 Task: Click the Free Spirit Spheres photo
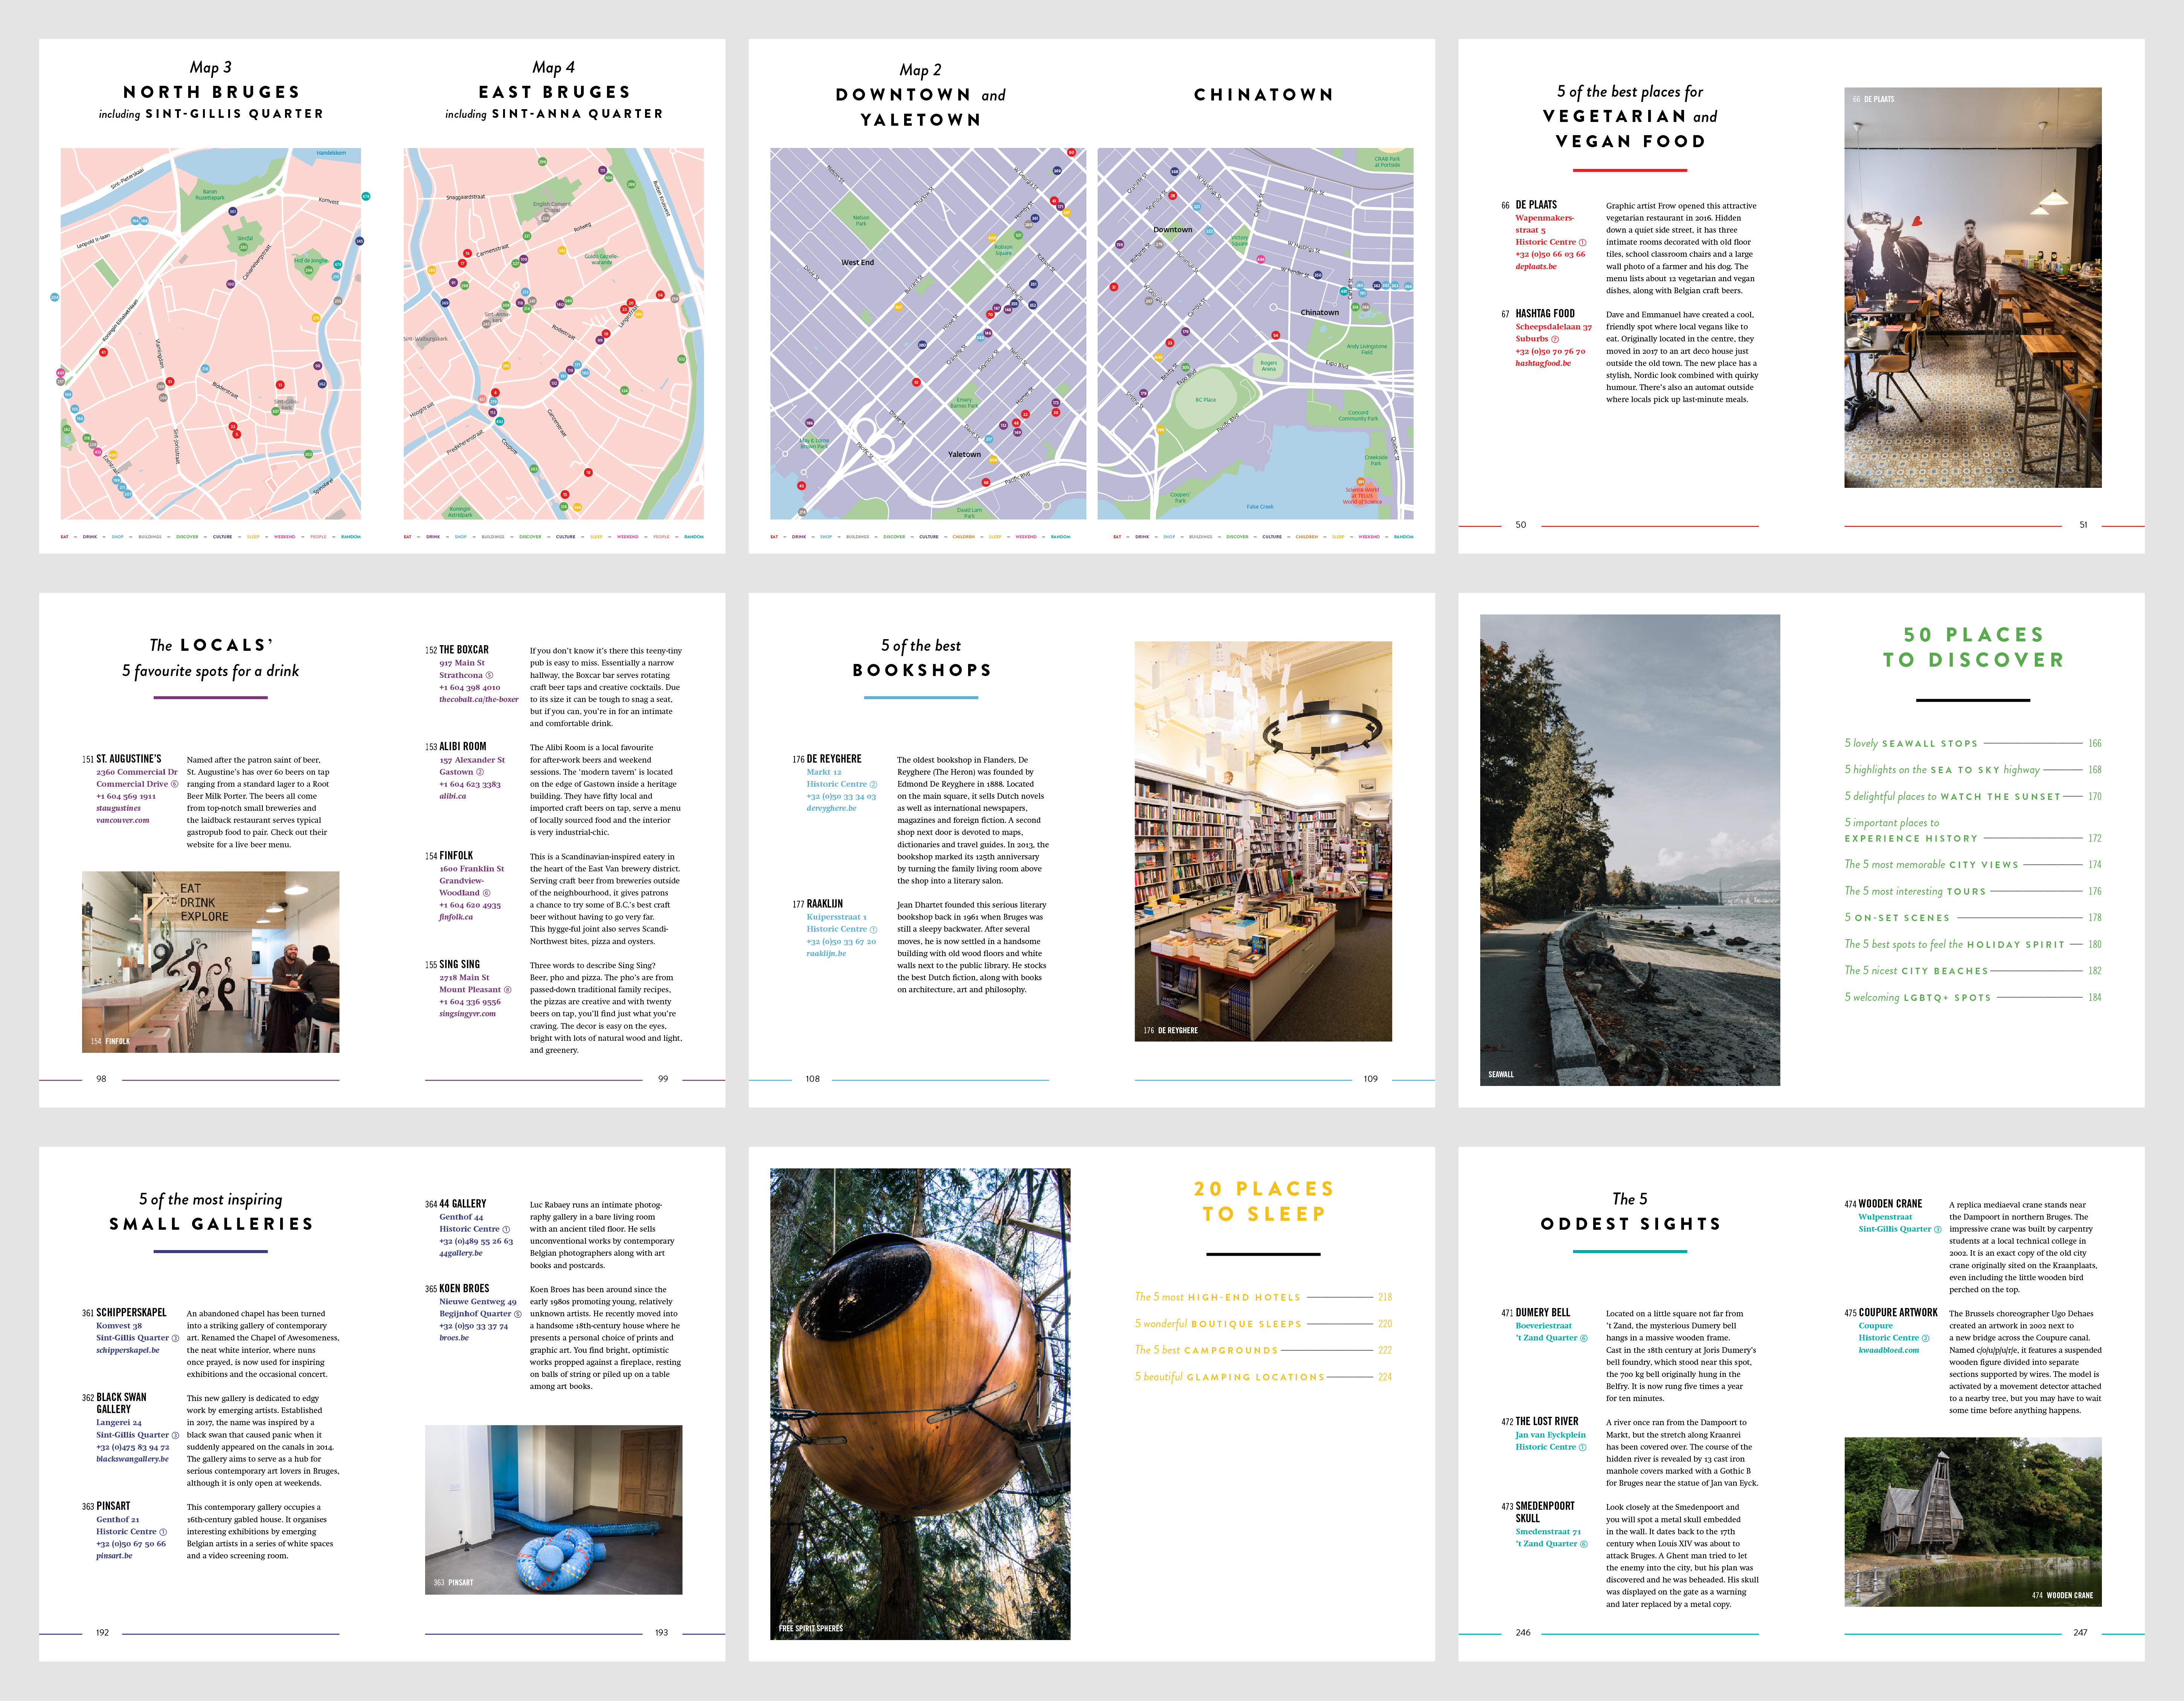pyautogui.click(x=919, y=1404)
